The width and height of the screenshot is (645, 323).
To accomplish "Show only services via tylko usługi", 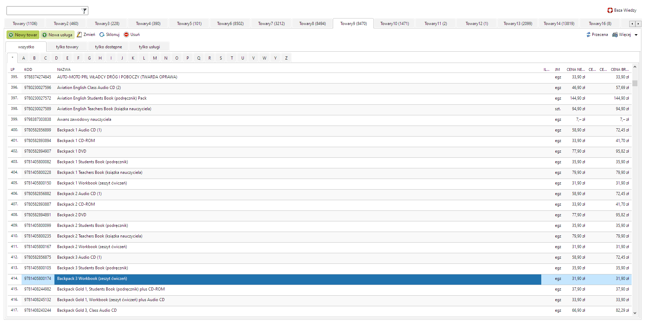I will coord(149,47).
